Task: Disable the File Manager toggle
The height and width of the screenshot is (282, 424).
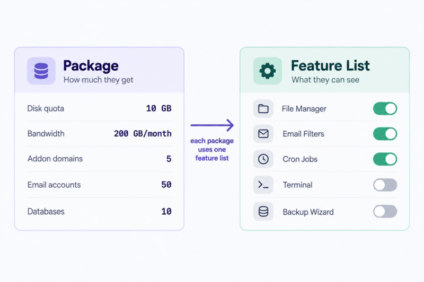Action: pyautogui.click(x=385, y=109)
